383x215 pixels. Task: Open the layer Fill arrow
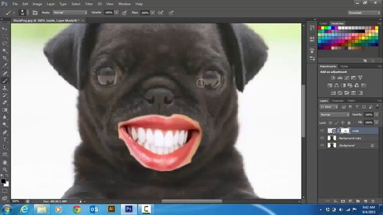tap(376, 122)
